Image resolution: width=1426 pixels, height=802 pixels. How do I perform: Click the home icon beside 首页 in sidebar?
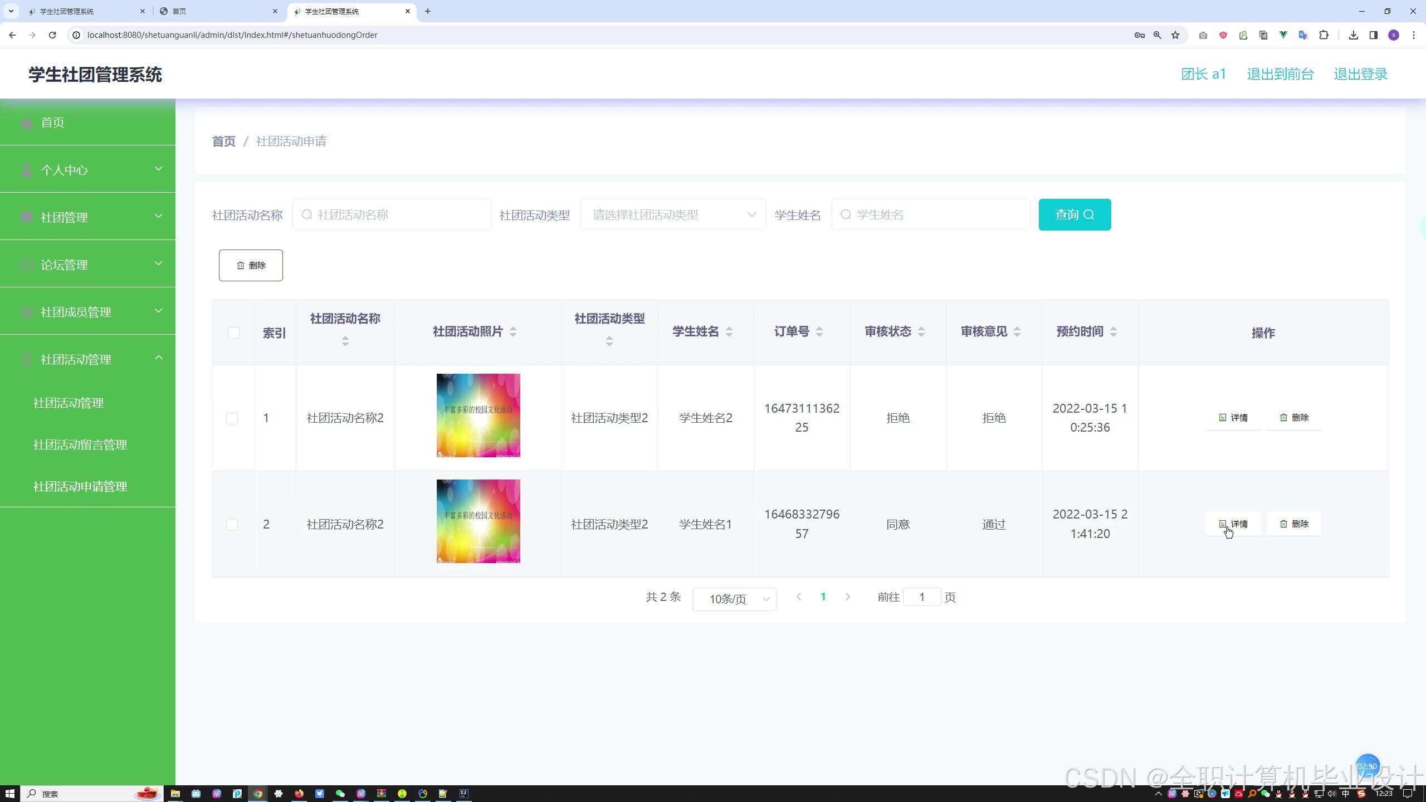pyautogui.click(x=27, y=123)
